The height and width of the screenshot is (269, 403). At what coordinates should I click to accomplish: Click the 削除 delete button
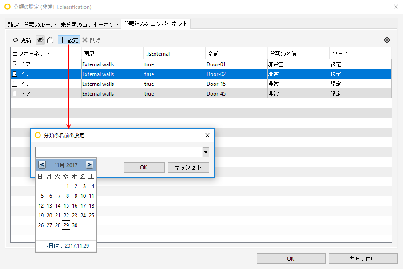coord(92,40)
